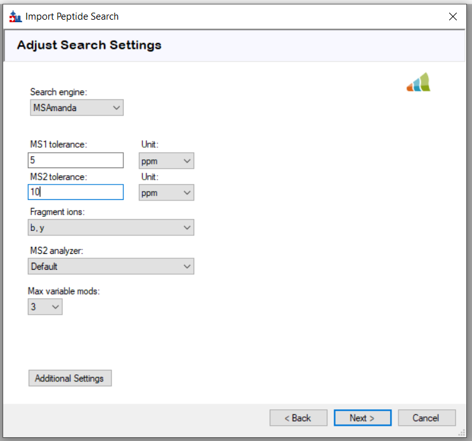
Task: Go to the previous step with Back
Action: (298, 418)
